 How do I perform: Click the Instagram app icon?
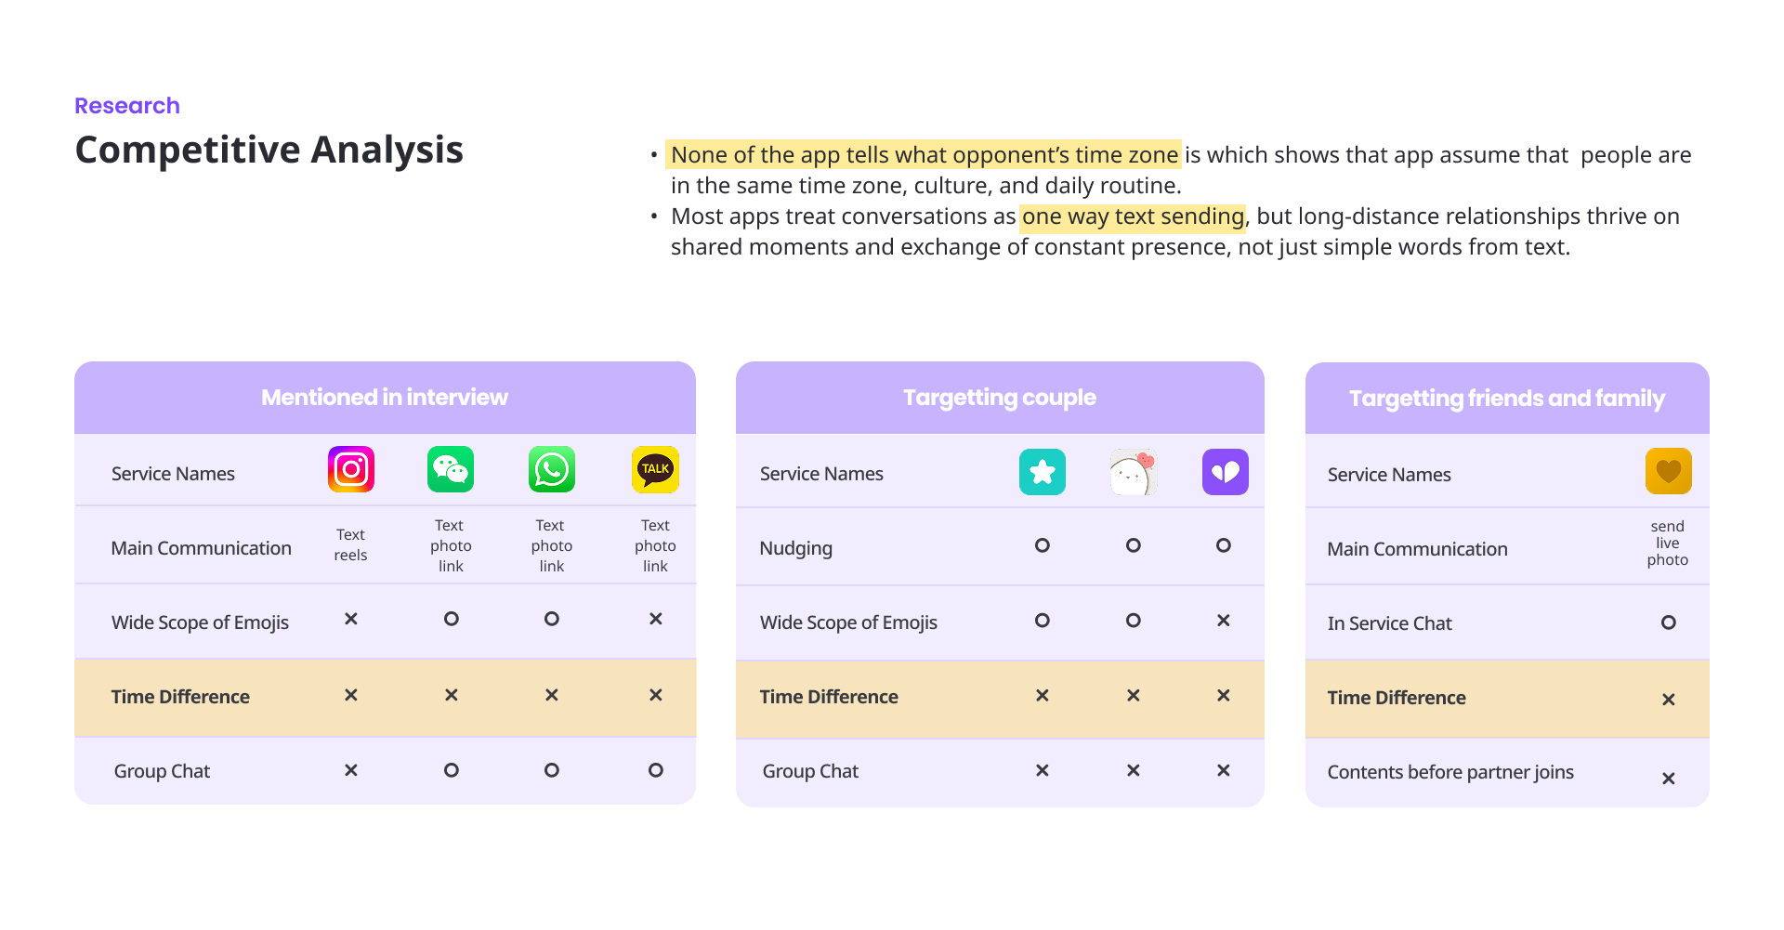click(x=351, y=469)
